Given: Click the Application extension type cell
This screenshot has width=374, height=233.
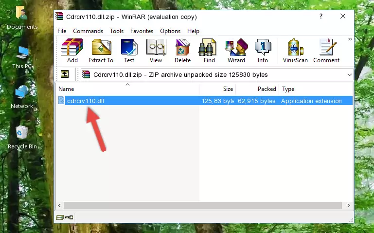Looking at the screenshot, I should [x=311, y=101].
